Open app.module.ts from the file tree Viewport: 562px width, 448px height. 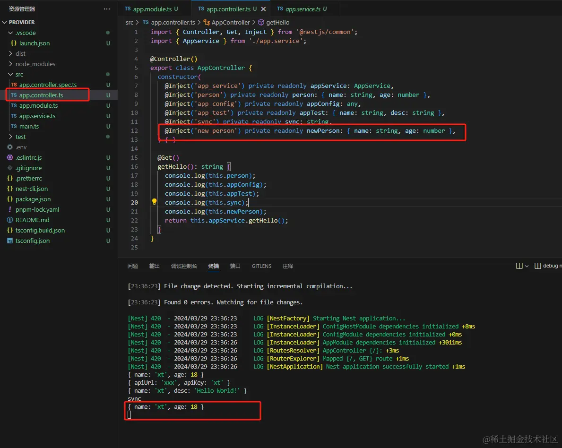click(x=38, y=105)
